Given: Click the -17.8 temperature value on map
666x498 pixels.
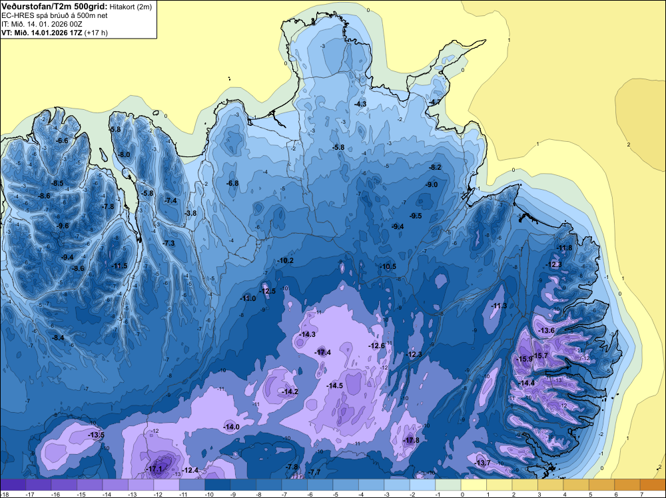Looking at the screenshot, I should (411, 440).
